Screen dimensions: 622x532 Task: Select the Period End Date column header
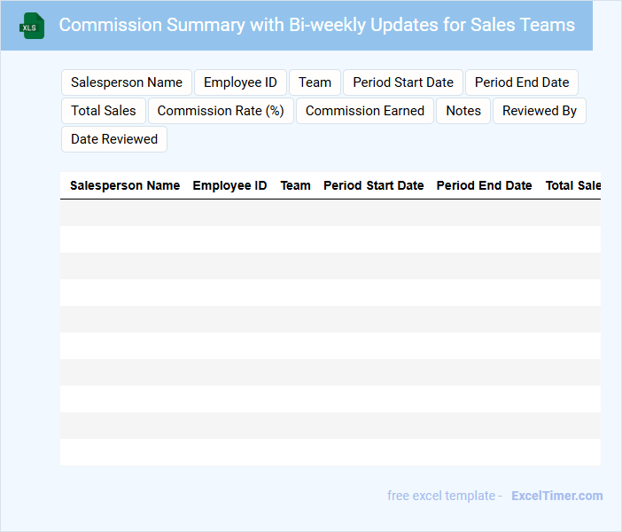(x=484, y=185)
